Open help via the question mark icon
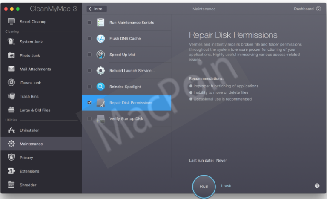This screenshot has height=199, width=327. pos(317,186)
